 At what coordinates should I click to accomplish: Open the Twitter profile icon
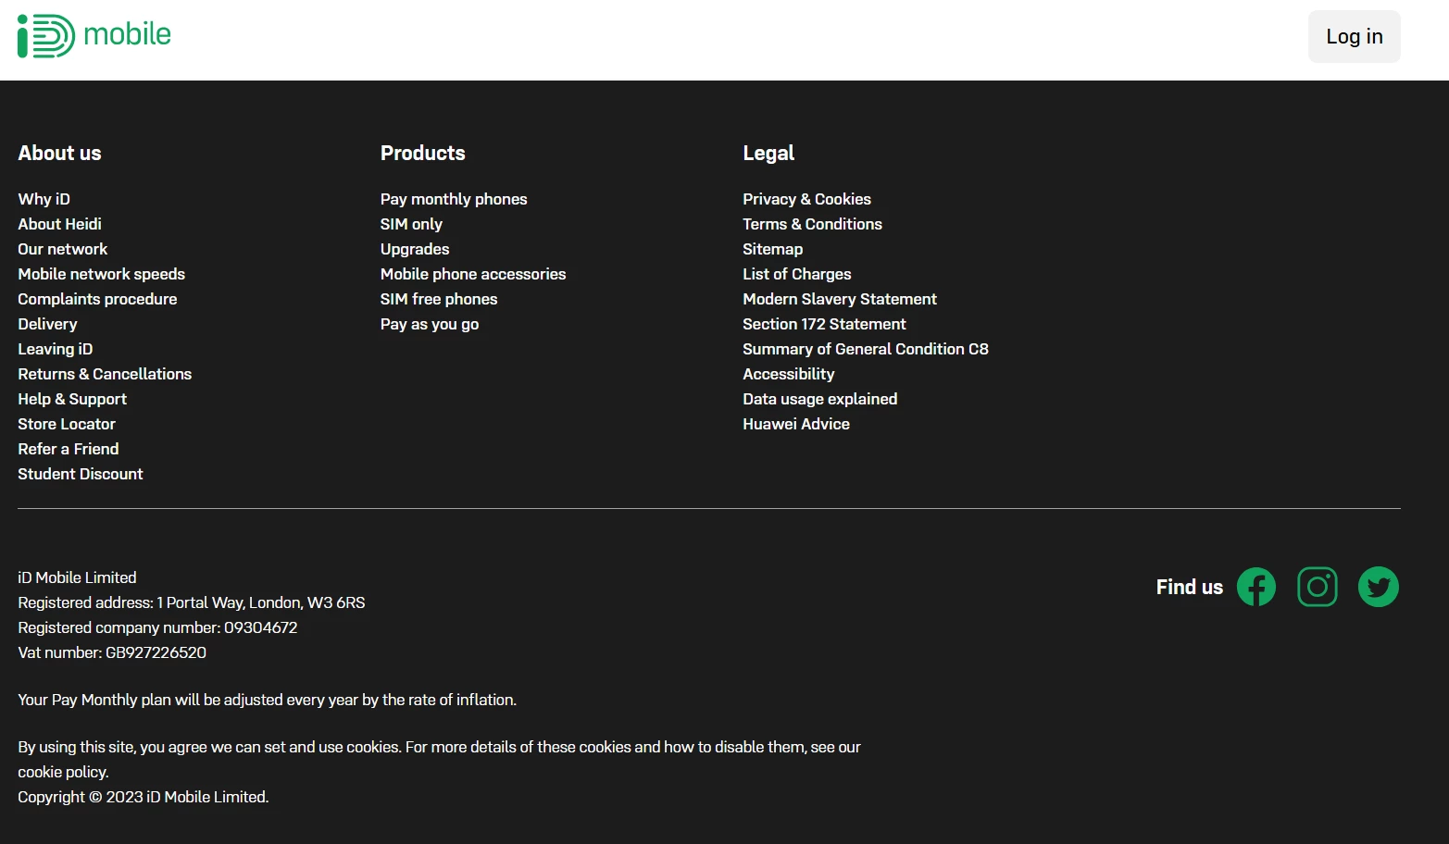1379,587
